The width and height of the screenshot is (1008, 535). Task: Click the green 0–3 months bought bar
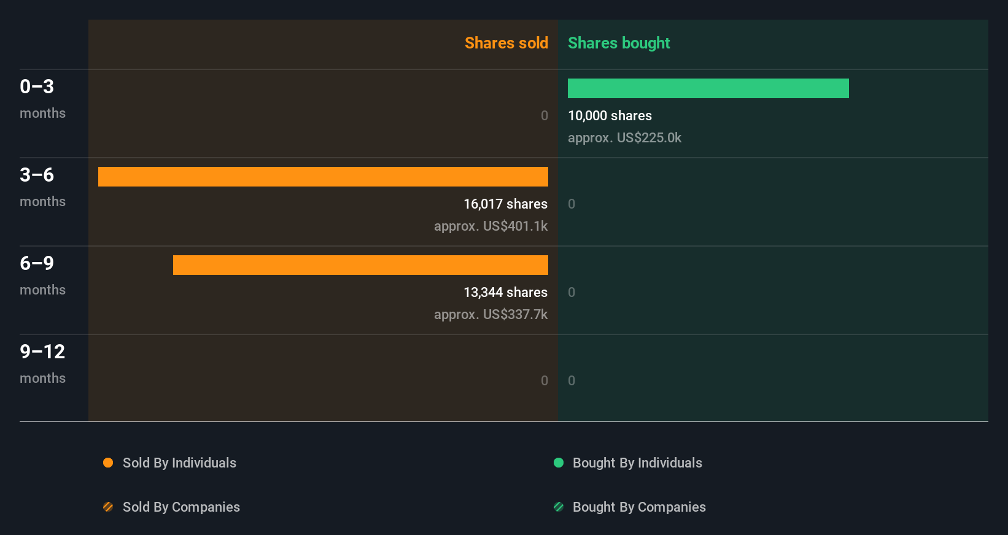708,88
